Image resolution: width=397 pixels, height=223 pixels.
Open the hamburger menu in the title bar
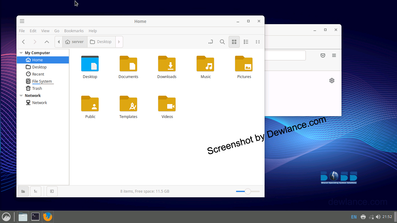tap(22, 21)
